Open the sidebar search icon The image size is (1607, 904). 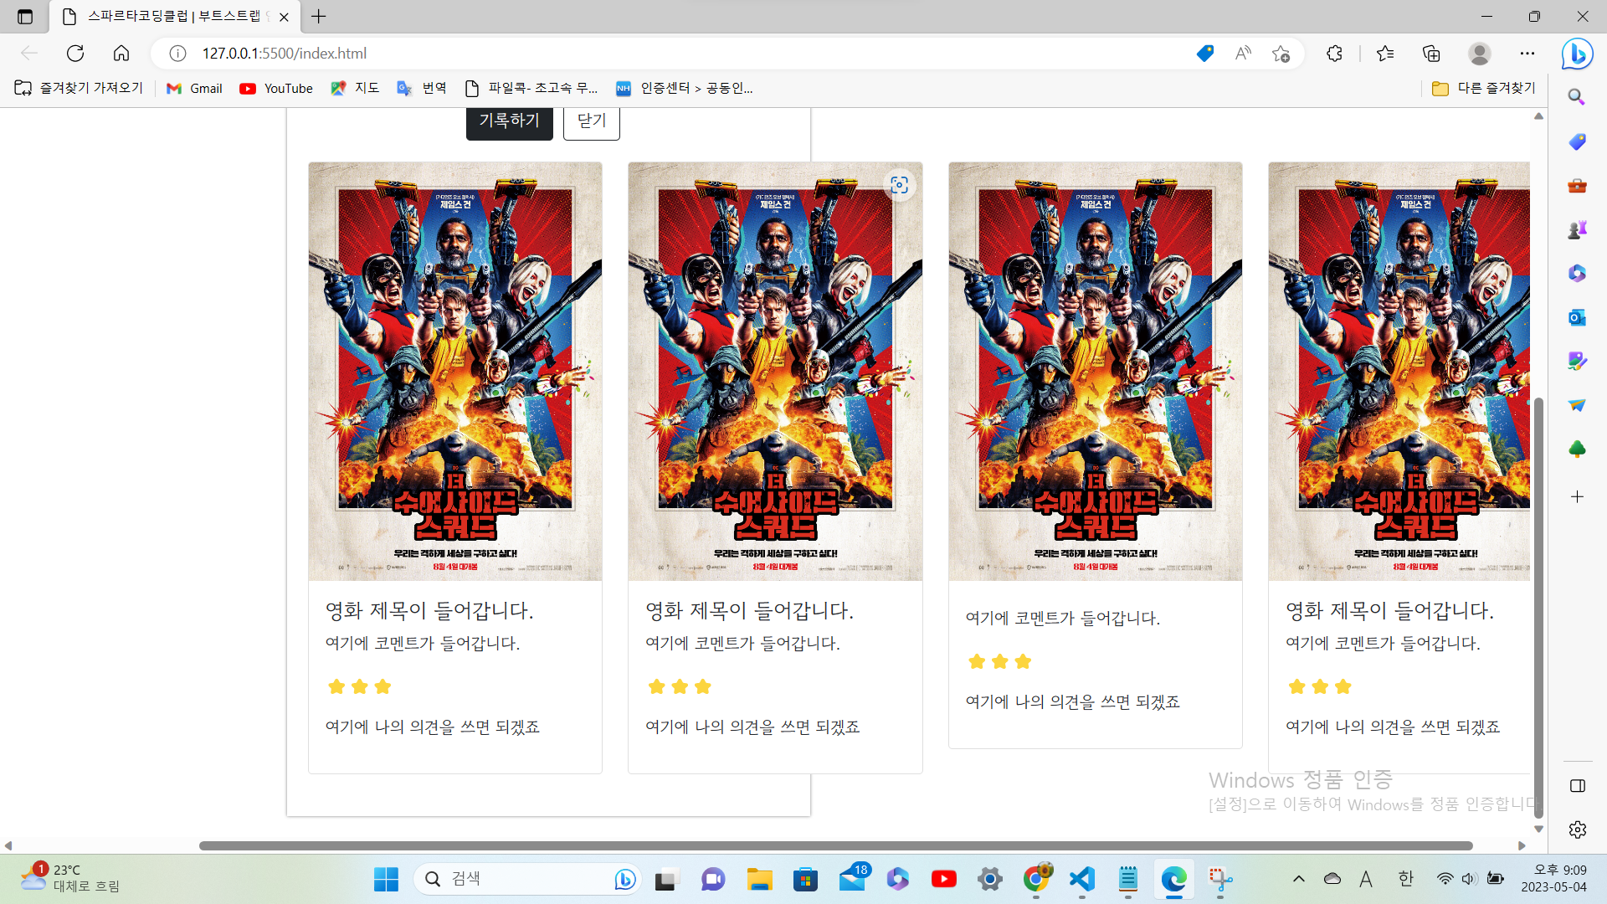(x=1577, y=97)
